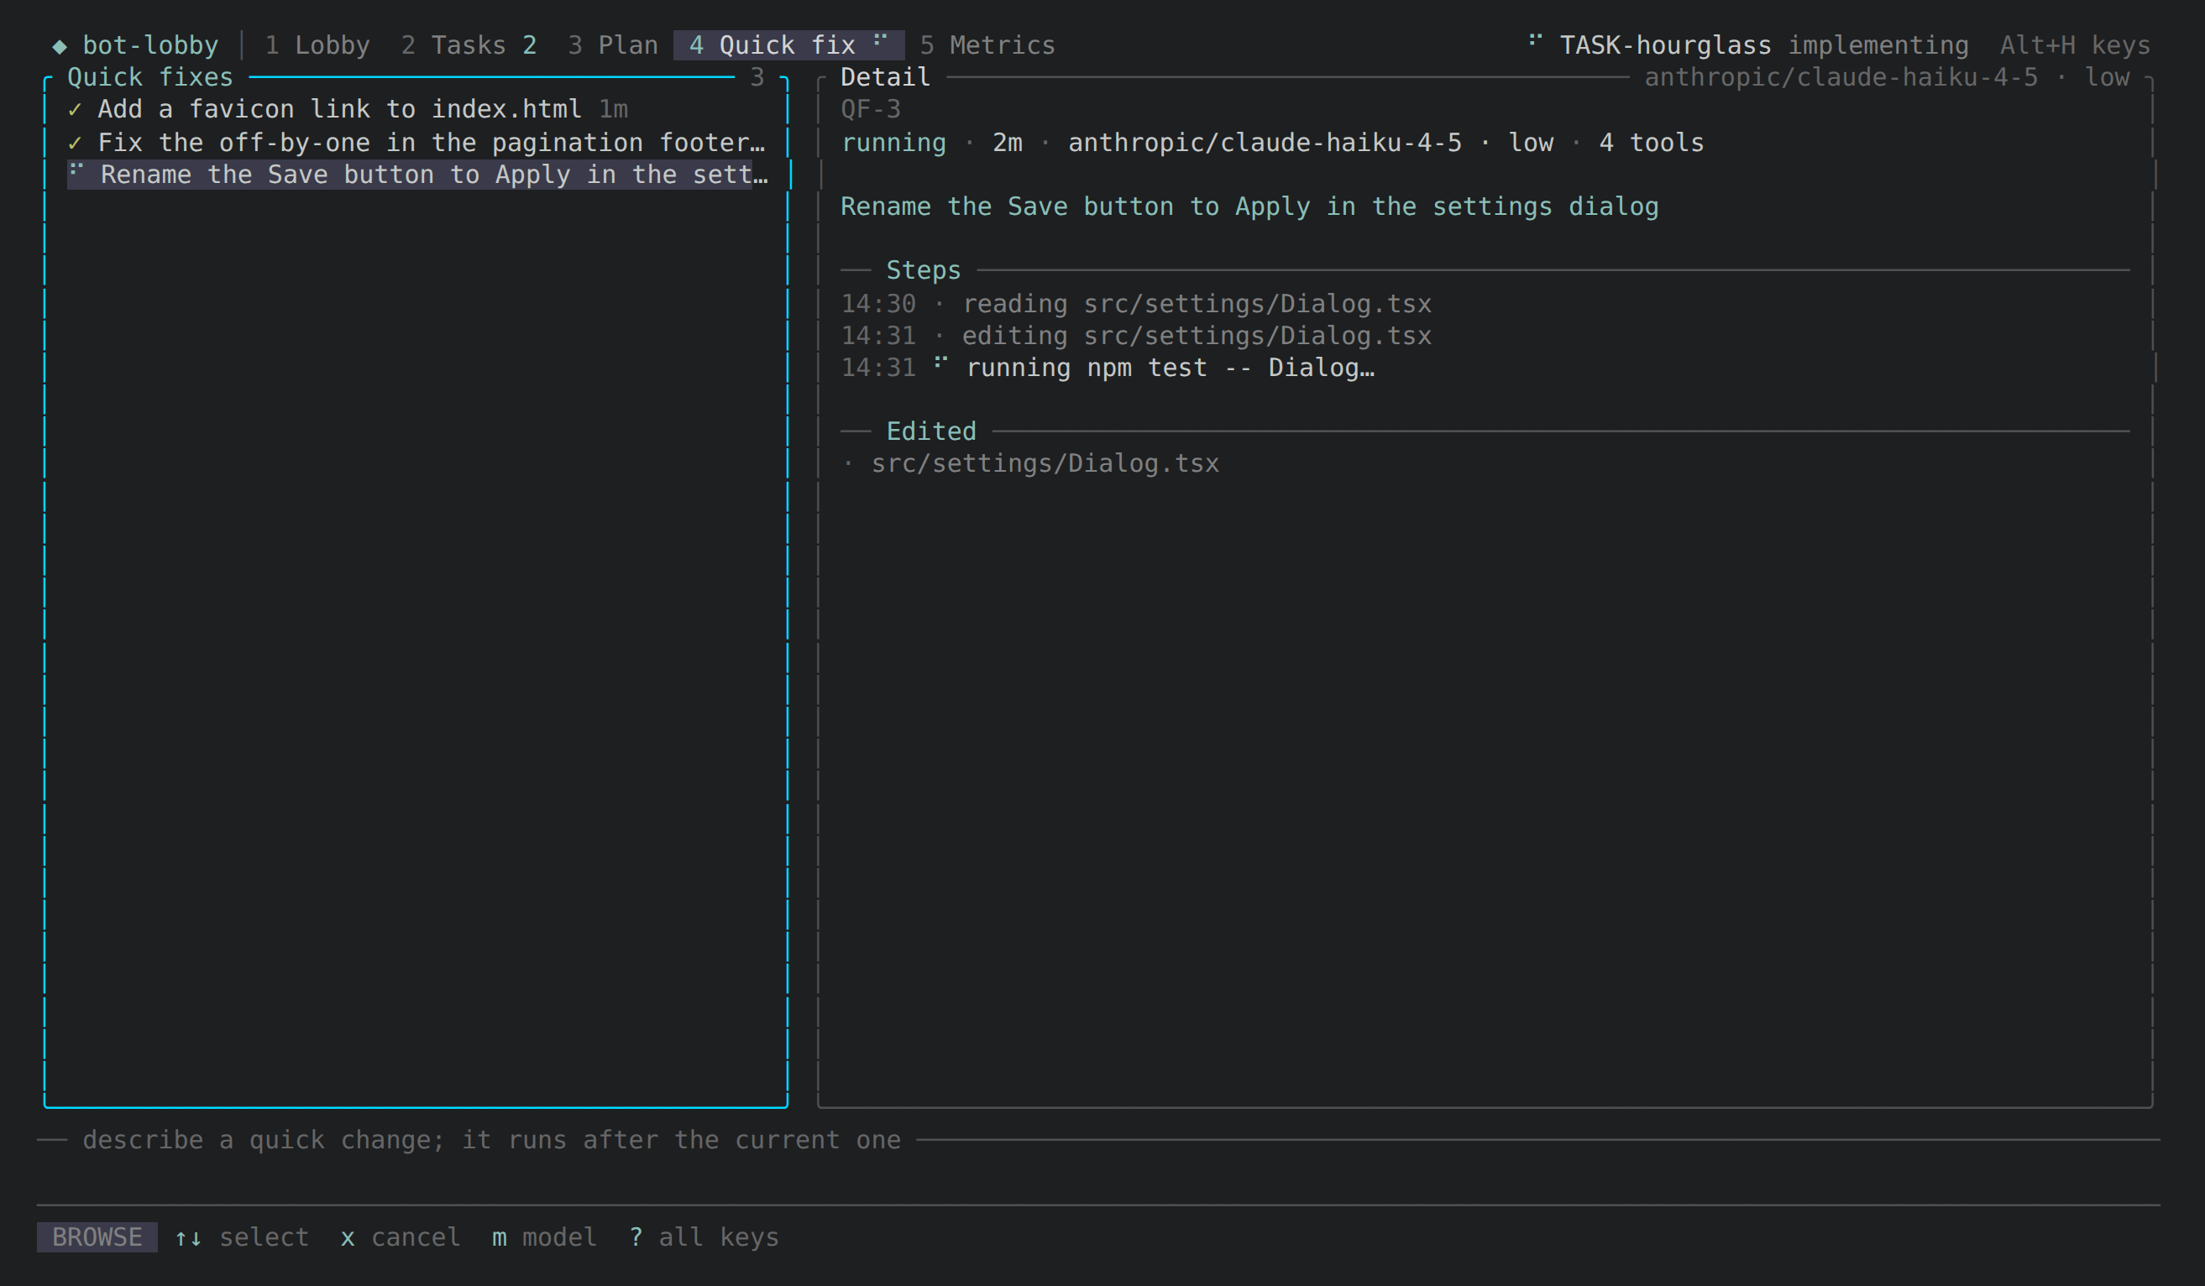Click the bot-lobby diamond logo icon

[60, 46]
